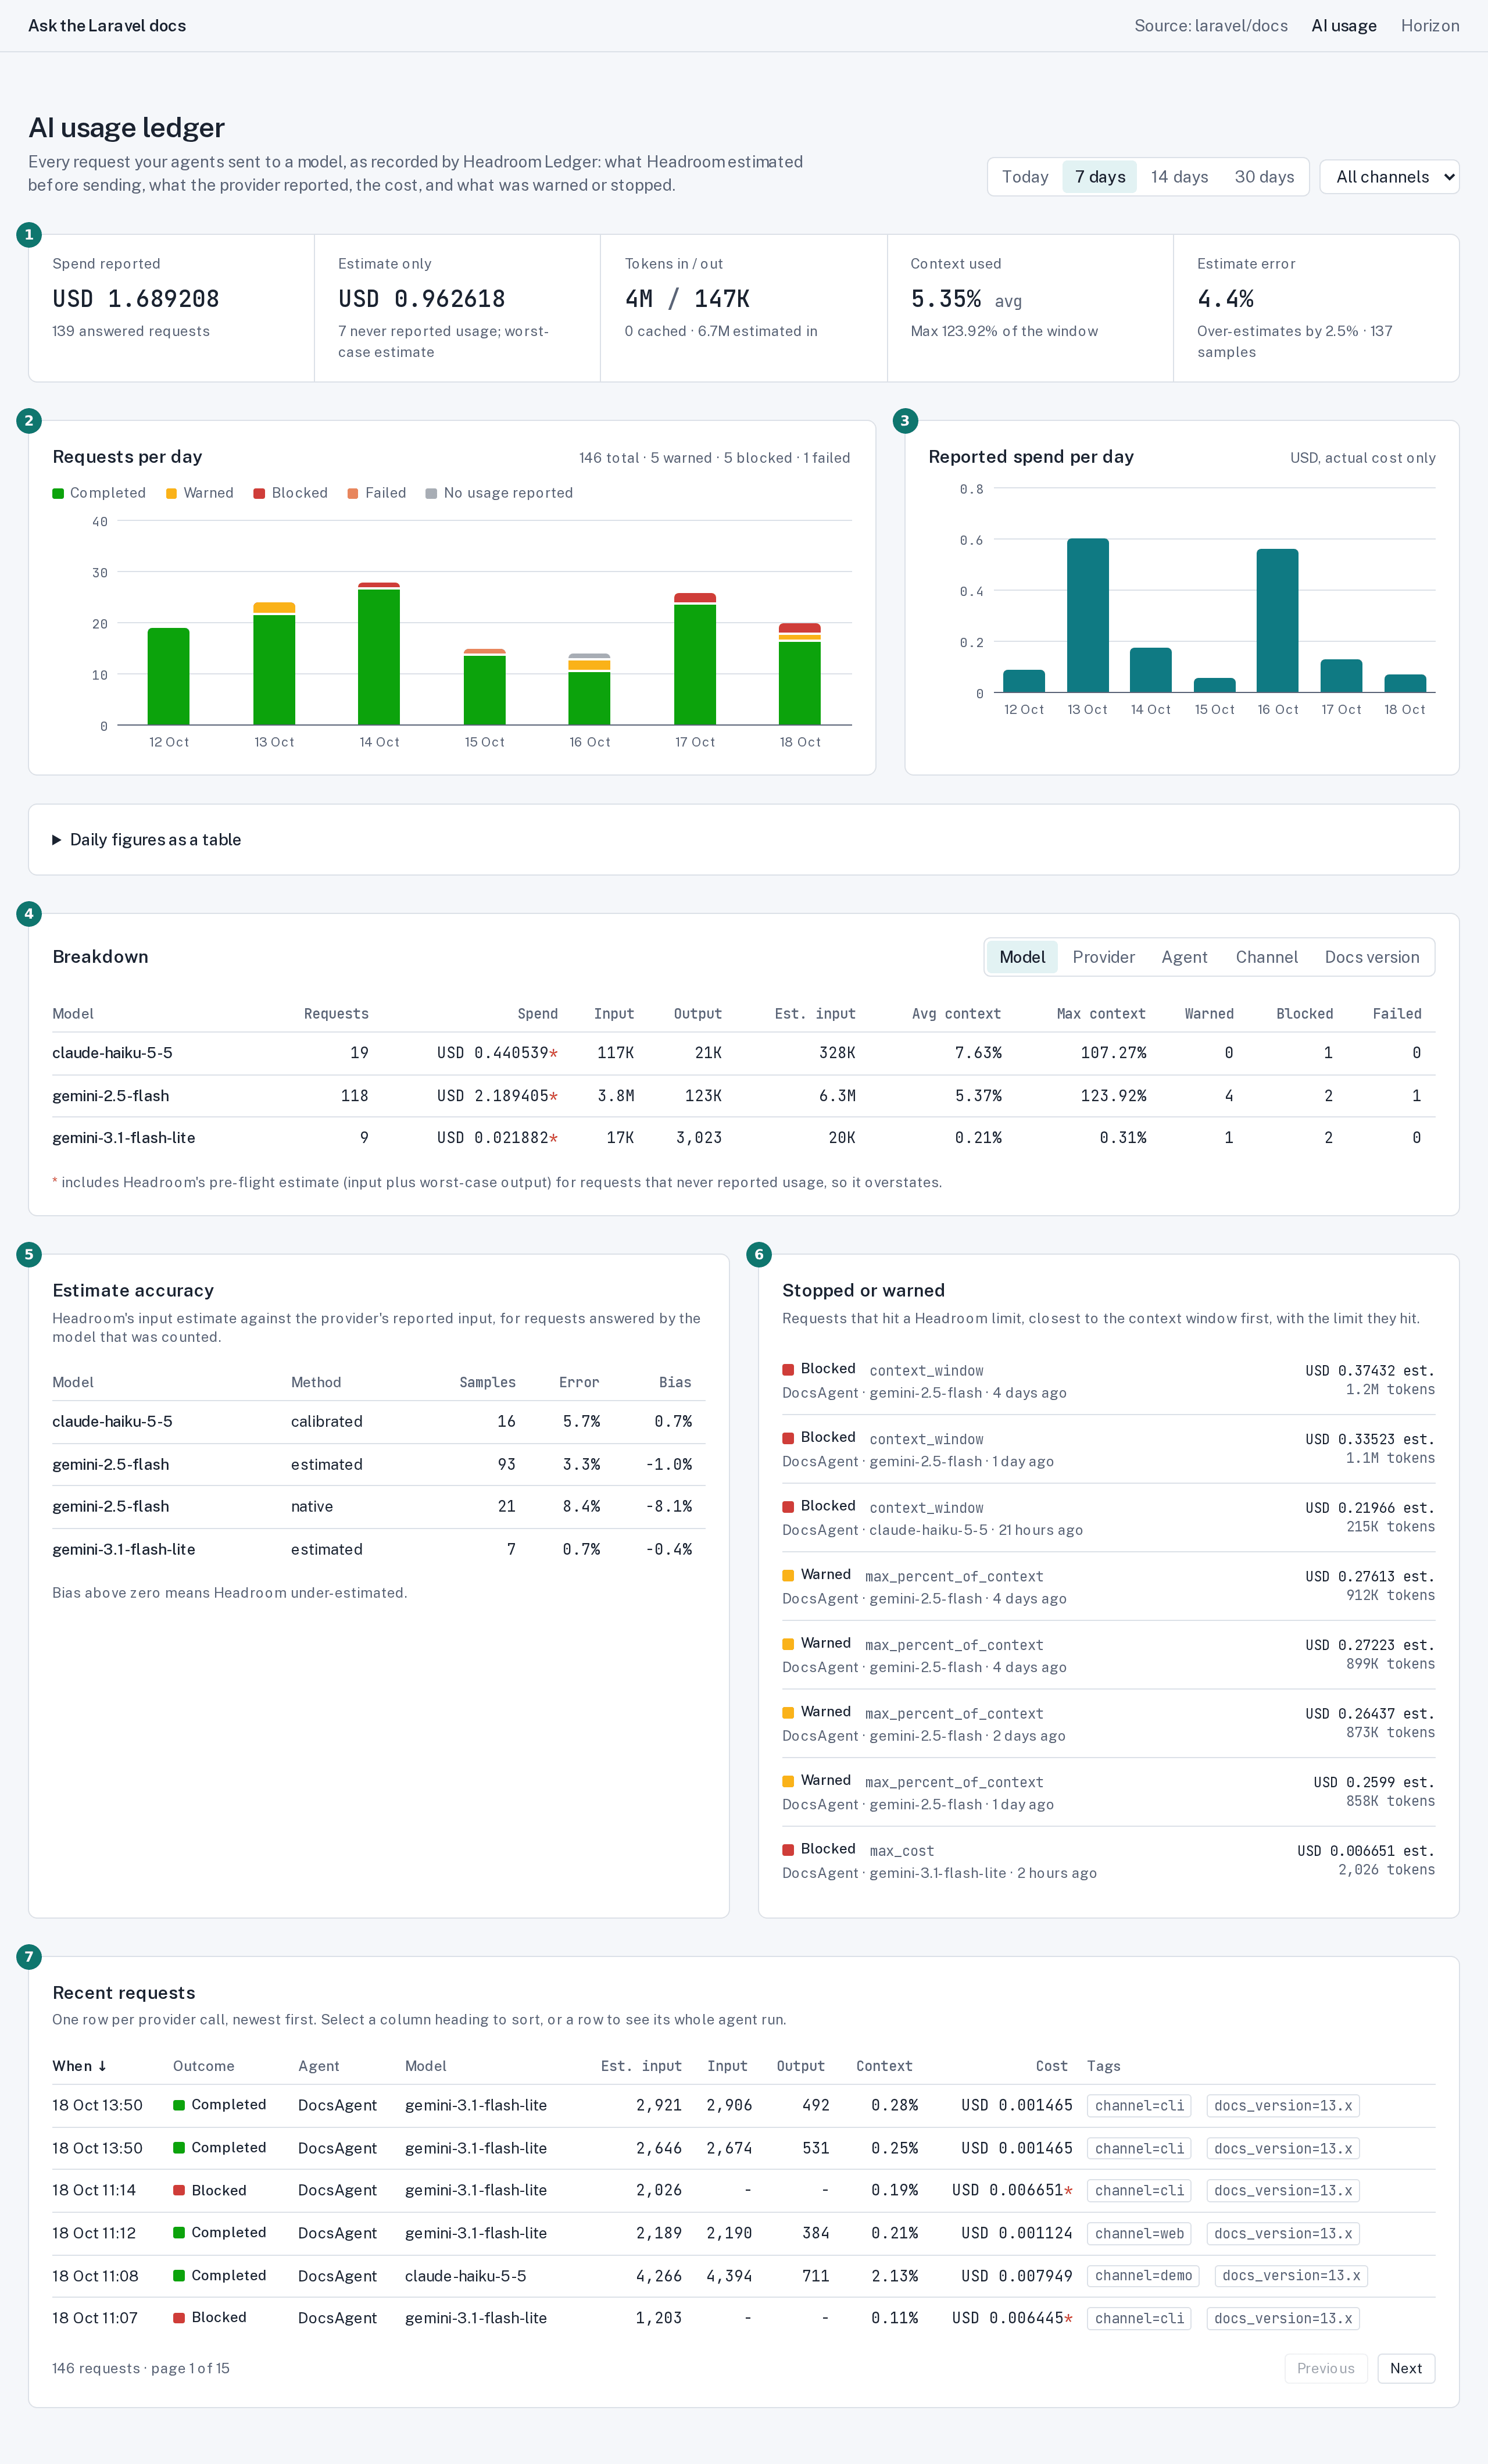Click the channel=demo tag
This screenshot has height=2464, width=1488.
[x=1143, y=2275]
